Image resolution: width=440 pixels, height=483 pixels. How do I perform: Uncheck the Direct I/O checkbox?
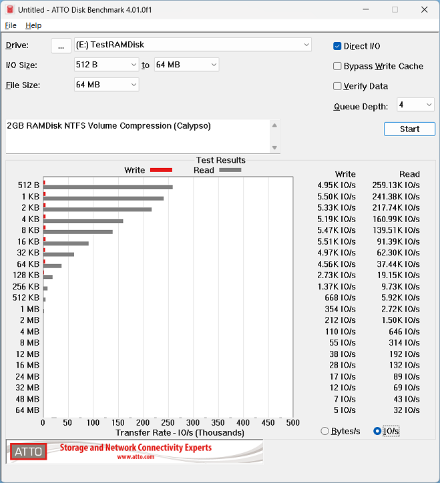click(337, 46)
